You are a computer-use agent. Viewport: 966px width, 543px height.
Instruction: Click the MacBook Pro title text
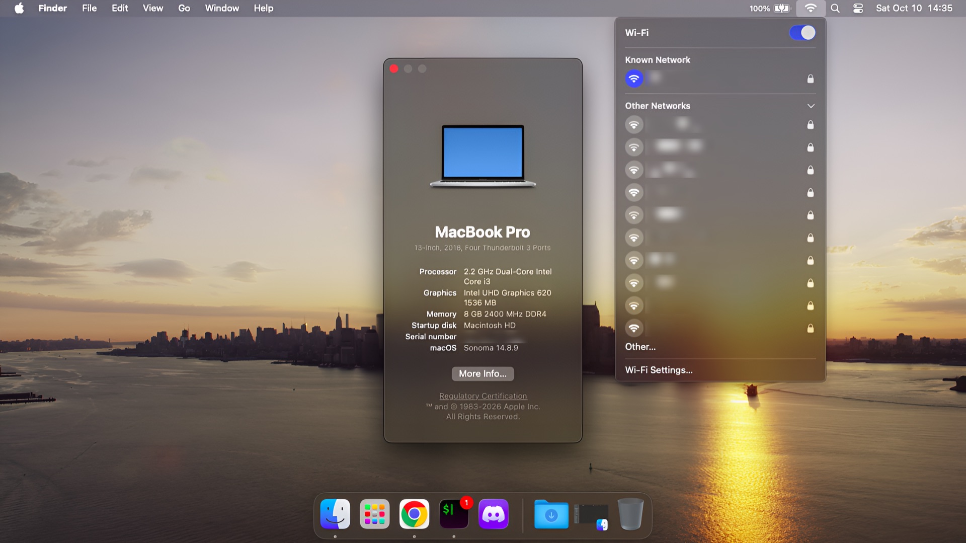click(482, 232)
